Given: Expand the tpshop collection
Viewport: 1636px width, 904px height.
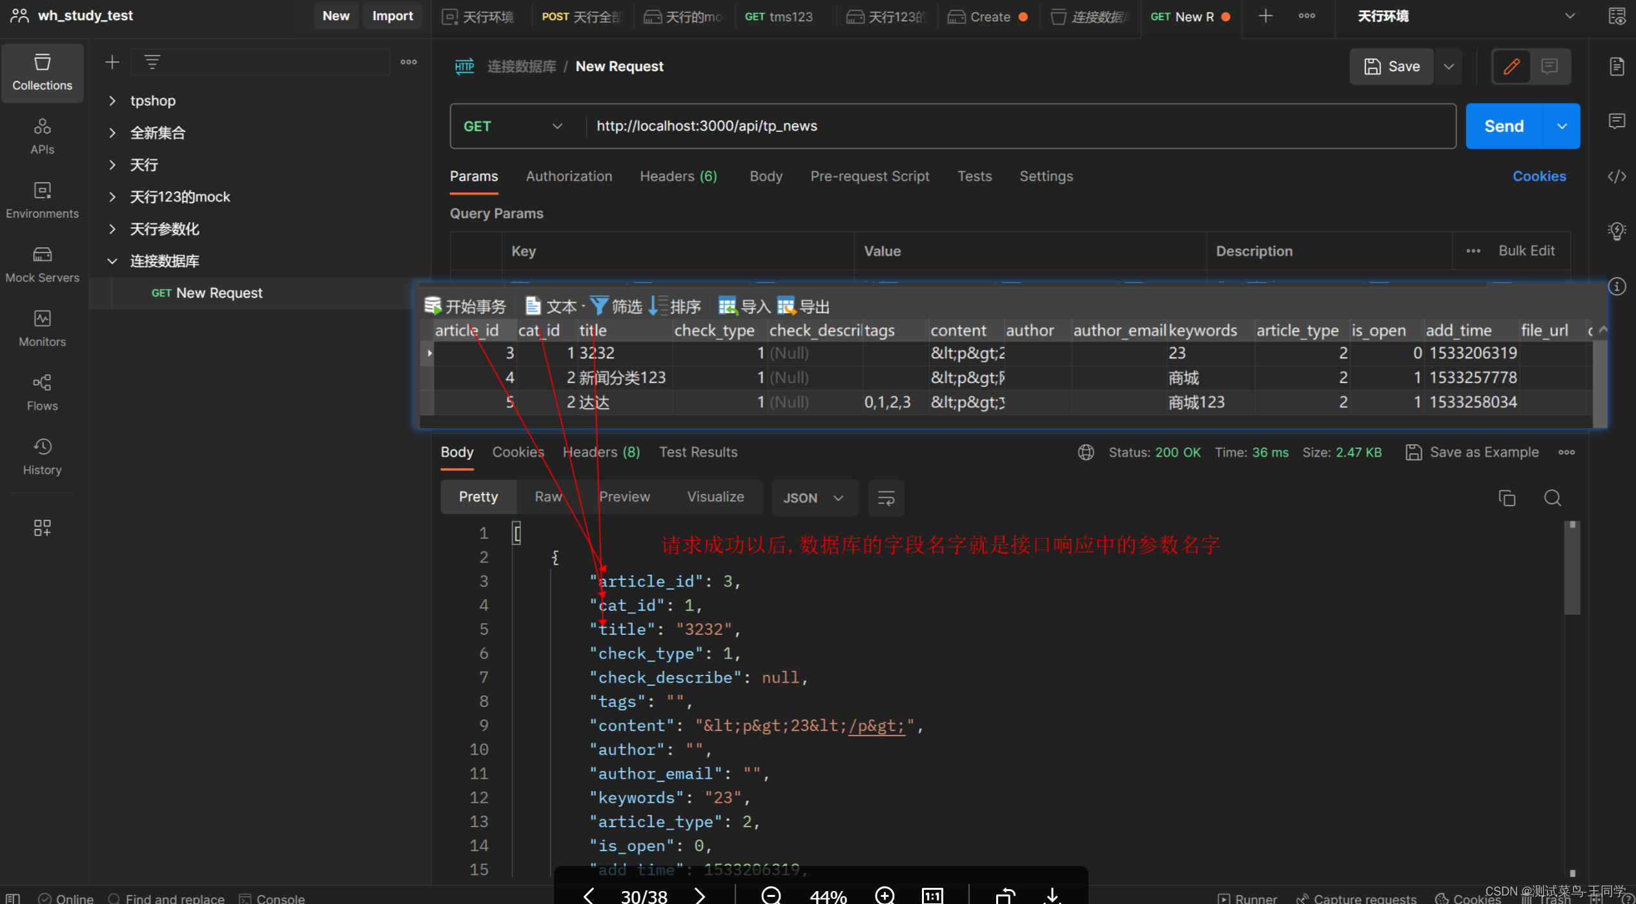Looking at the screenshot, I should [112, 100].
